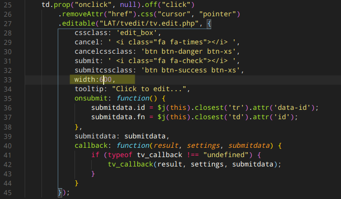Screen dimensions: 341x199
Task: Click line number 38 in the gutter
Action: (7, 127)
